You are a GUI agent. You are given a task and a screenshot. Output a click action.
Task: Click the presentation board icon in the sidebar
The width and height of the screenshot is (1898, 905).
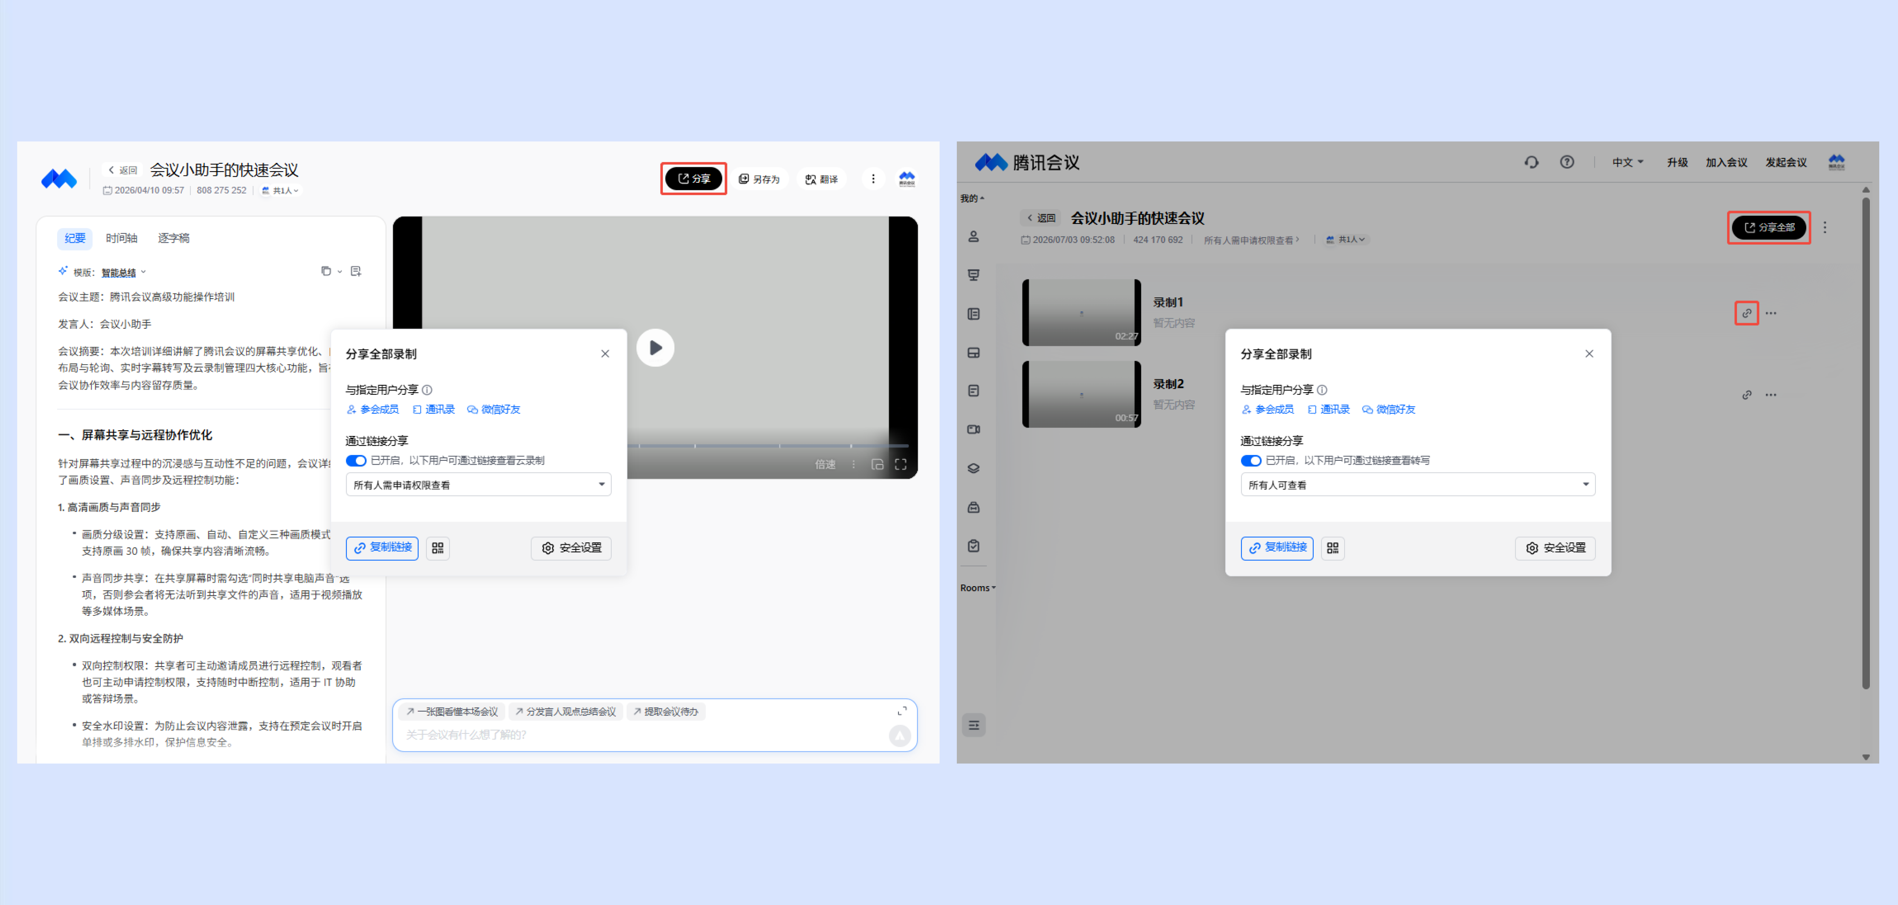[x=973, y=275]
